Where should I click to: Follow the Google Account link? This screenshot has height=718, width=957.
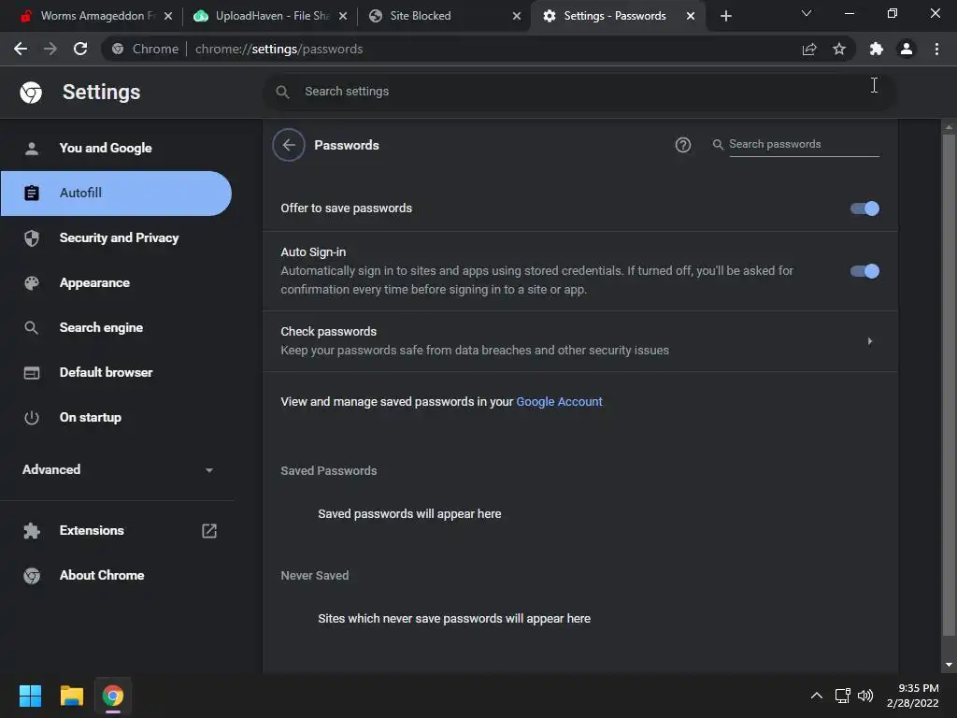(559, 402)
